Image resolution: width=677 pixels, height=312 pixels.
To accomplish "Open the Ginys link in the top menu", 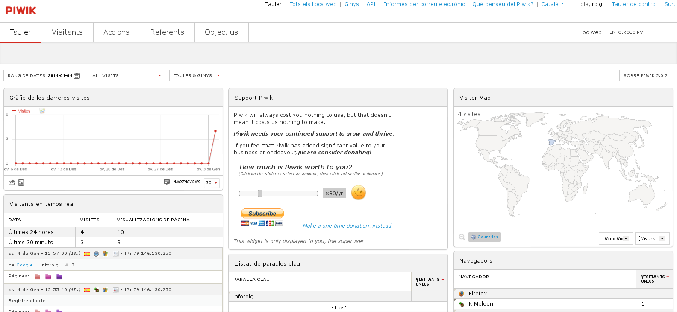I will pos(352,4).
